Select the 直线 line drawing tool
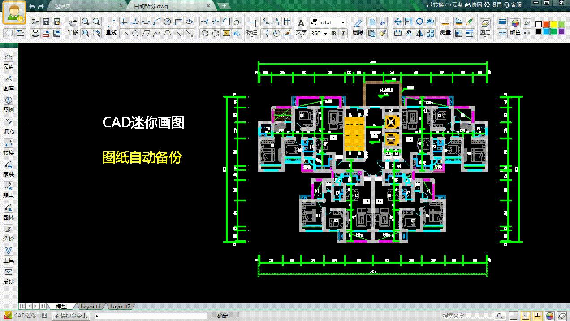Viewport: 570px width, 321px height. click(111, 26)
